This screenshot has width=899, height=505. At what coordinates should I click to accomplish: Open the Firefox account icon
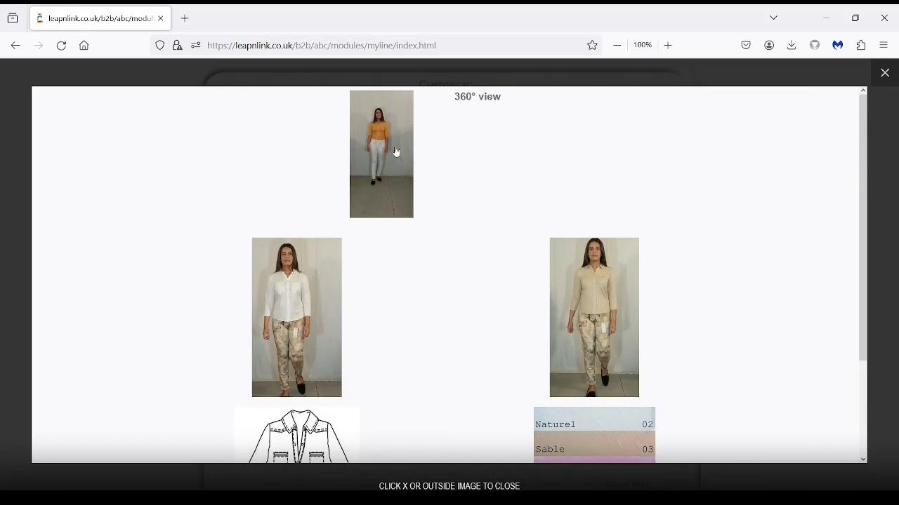coord(770,45)
